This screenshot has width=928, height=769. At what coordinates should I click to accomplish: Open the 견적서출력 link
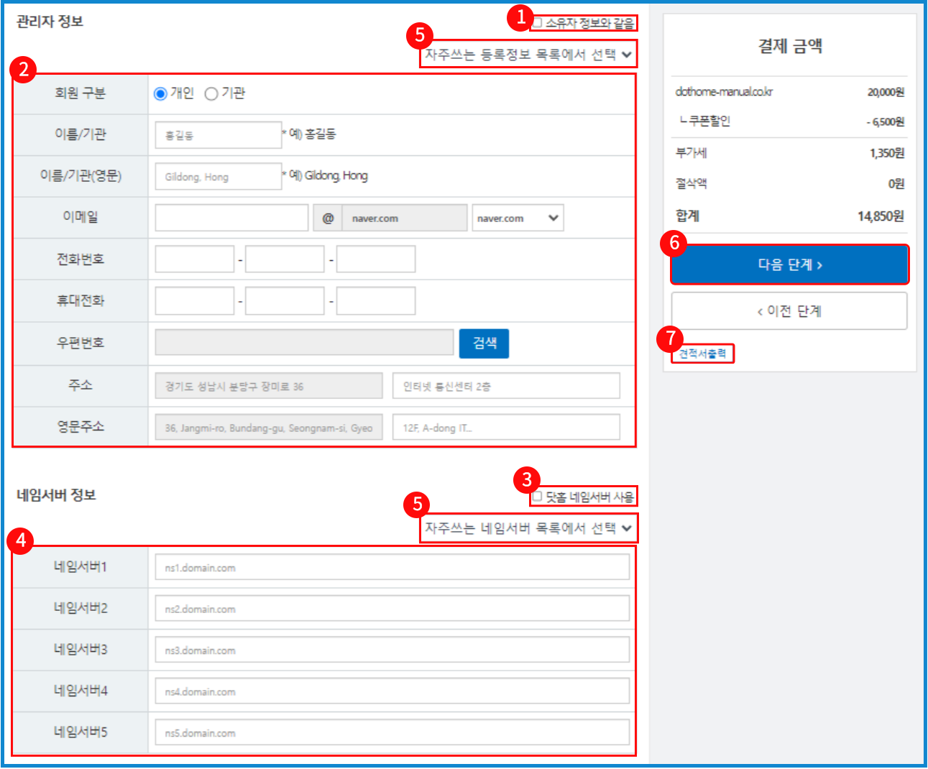pyautogui.click(x=702, y=354)
